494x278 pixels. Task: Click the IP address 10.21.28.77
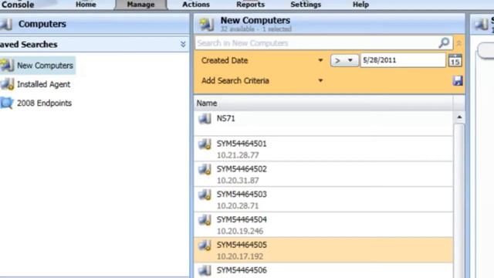tap(238, 155)
